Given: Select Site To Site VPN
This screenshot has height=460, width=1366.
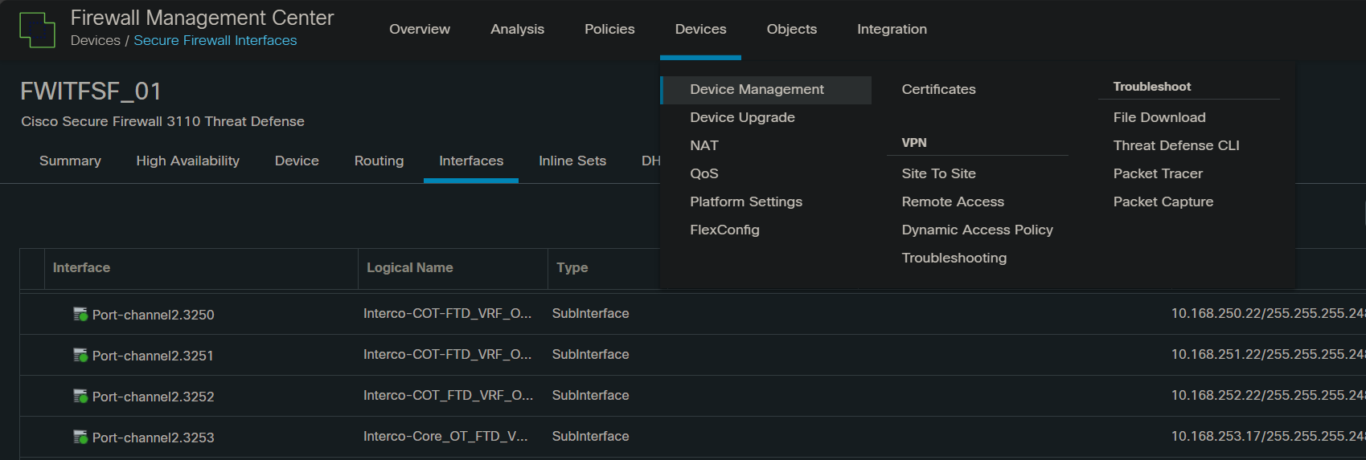Looking at the screenshot, I should (x=938, y=173).
